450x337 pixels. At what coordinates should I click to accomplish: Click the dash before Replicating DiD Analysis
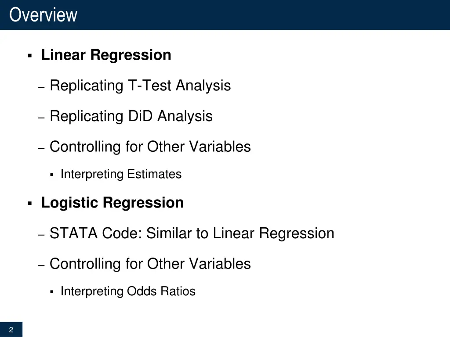[41, 118]
